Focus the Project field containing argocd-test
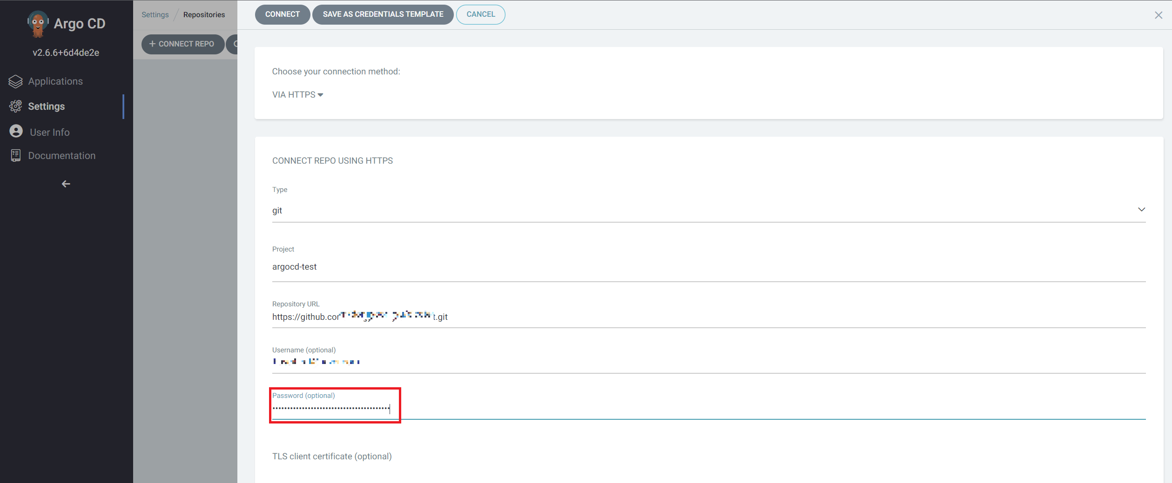This screenshot has height=483, width=1172. click(x=709, y=267)
